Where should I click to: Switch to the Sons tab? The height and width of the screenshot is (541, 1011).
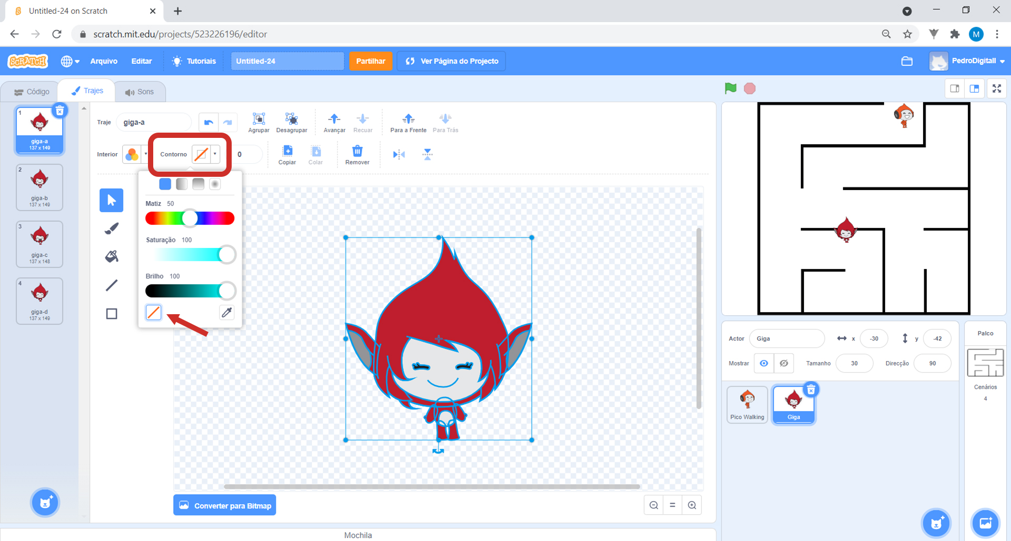[140, 92]
